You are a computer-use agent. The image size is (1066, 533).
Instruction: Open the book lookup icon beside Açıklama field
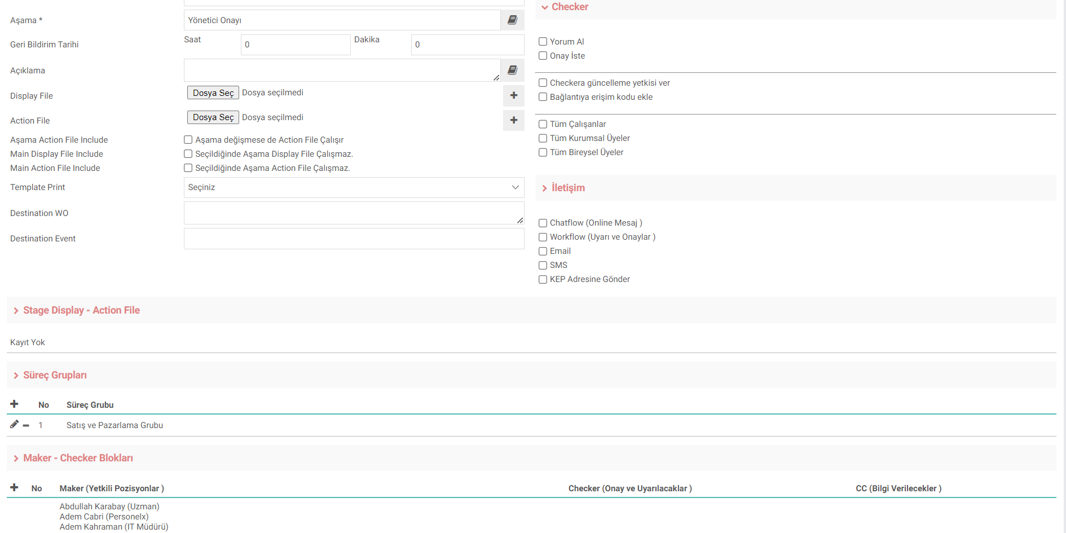[x=512, y=70]
